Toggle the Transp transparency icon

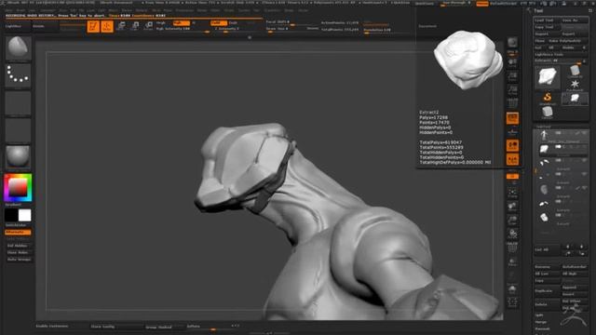coord(512,261)
